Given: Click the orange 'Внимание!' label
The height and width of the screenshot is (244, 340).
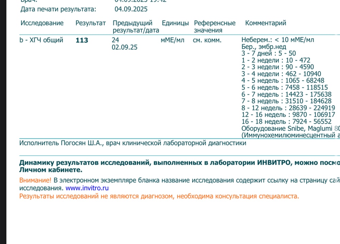Looking at the screenshot, I should 35,180.
